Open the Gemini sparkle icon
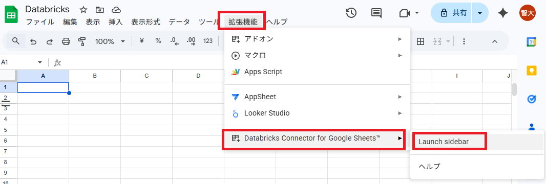Viewport: 546px width, 184px height. [x=503, y=13]
